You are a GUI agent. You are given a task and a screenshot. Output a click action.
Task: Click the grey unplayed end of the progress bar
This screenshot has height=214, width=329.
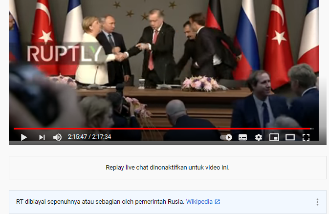(313, 128)
